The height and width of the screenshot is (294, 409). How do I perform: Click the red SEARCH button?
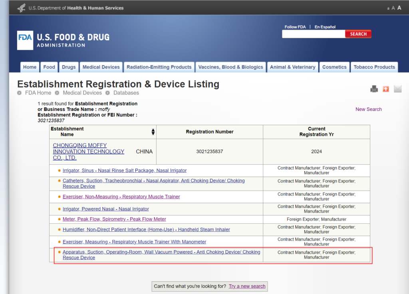coord(358,34)
